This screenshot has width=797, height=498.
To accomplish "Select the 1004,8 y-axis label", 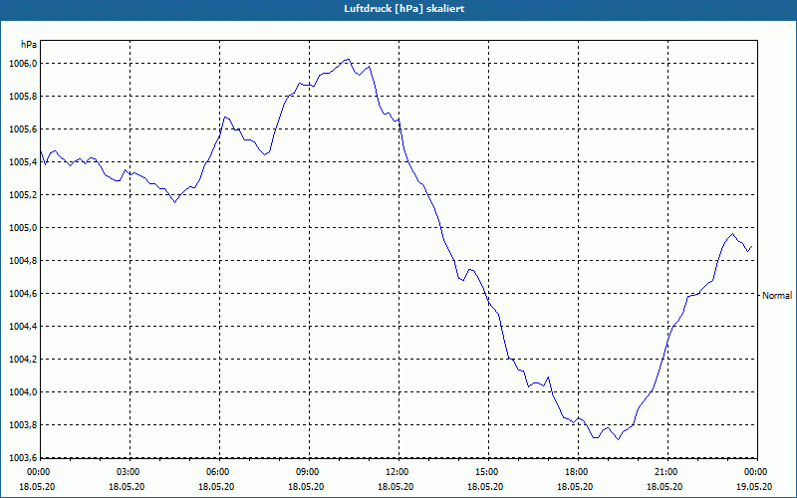I will 23,261.
